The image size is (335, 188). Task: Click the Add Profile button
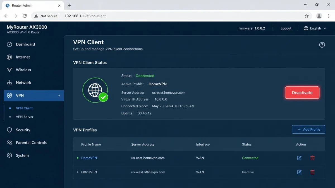308,130
